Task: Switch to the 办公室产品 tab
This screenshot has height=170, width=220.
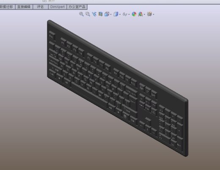Action: (x=77, y=7)
